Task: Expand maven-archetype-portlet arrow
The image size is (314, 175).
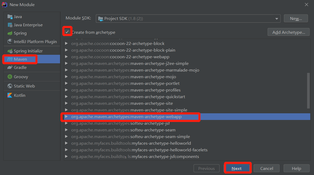Action: point(66,84)
